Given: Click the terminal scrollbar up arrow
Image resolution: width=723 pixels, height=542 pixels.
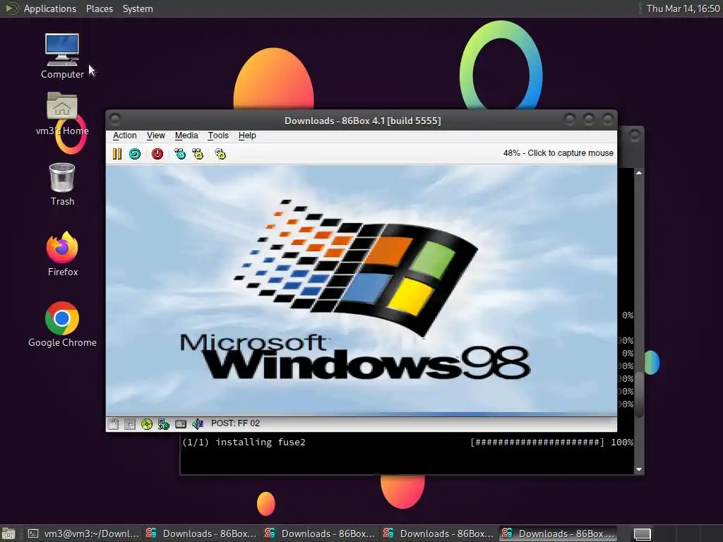Looking at the screenshot, I should [x=638, y=173].
